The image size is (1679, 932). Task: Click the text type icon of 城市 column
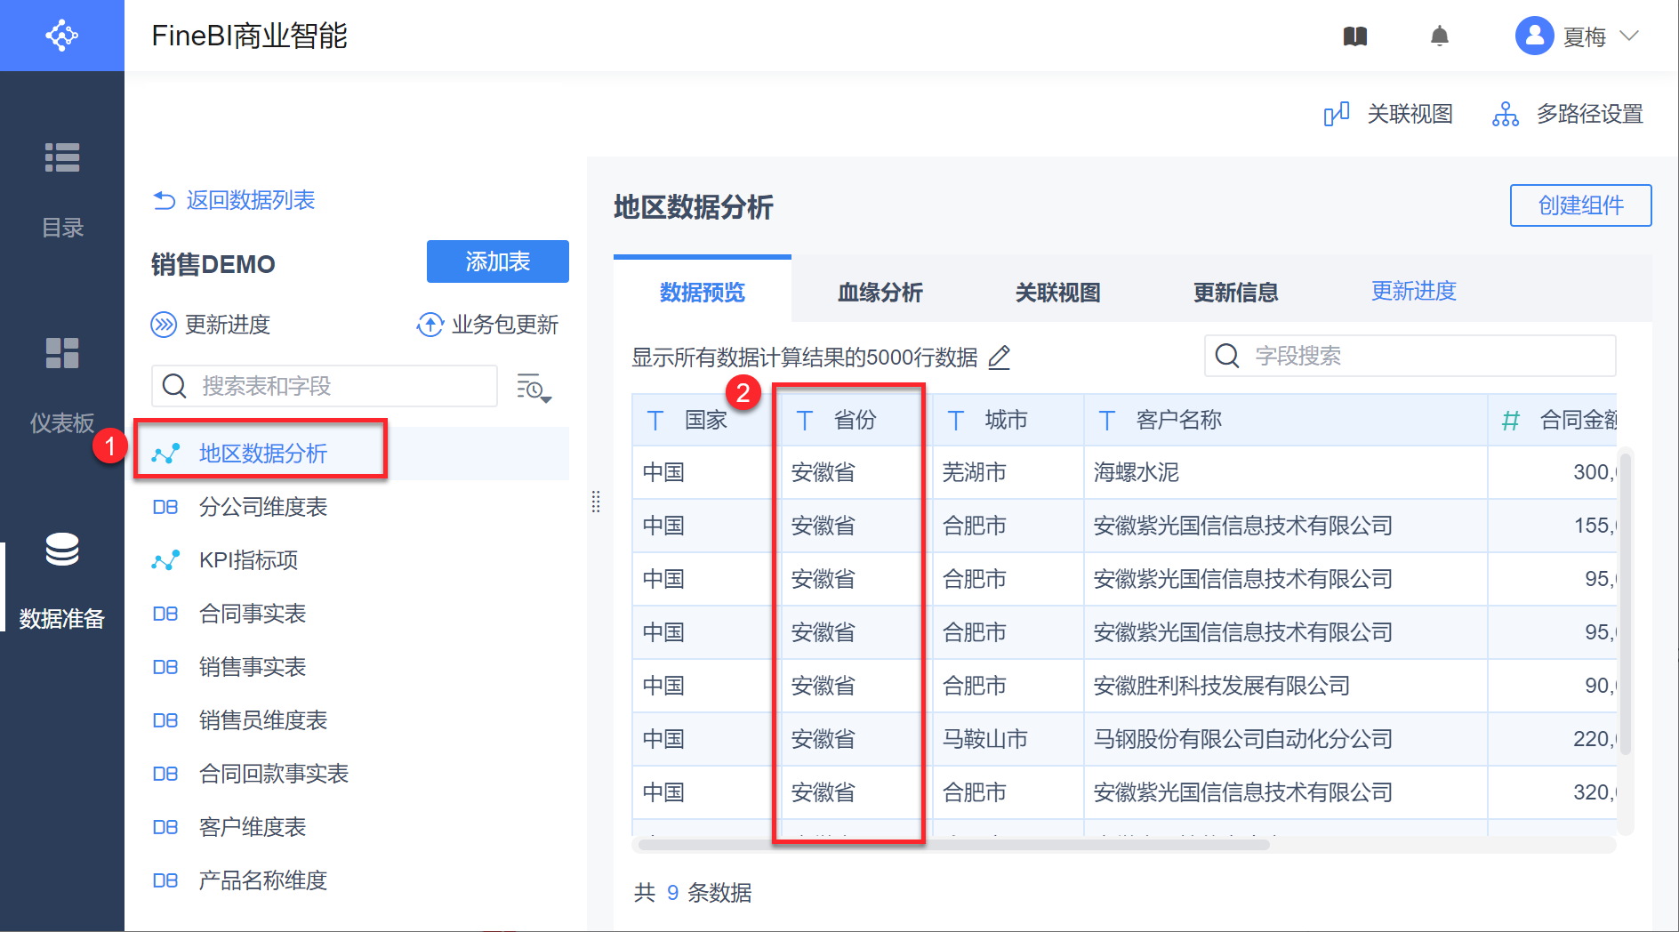pos(956,421)
